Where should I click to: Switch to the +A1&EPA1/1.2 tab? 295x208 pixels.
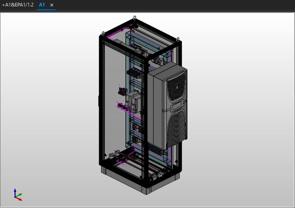18,5
